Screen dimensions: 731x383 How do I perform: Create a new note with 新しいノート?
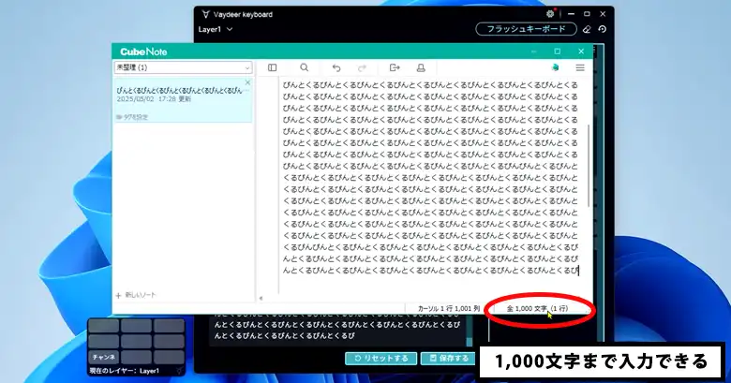pos(136,295)
